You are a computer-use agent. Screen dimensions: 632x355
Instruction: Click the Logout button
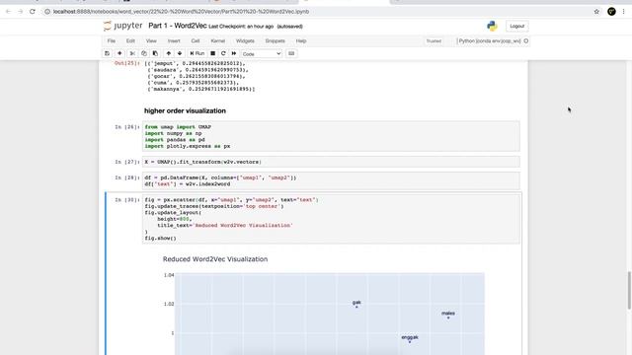coord(517,27)
